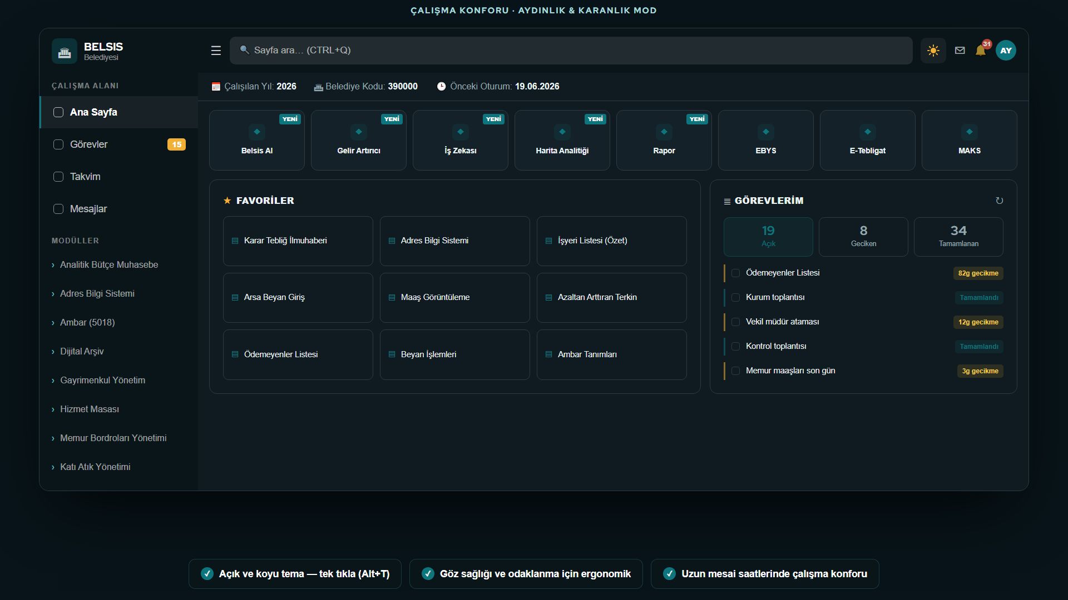Open Görevler with 15 badge
The height and width of the screenshot is (600, 1068).
coord(118,144)
